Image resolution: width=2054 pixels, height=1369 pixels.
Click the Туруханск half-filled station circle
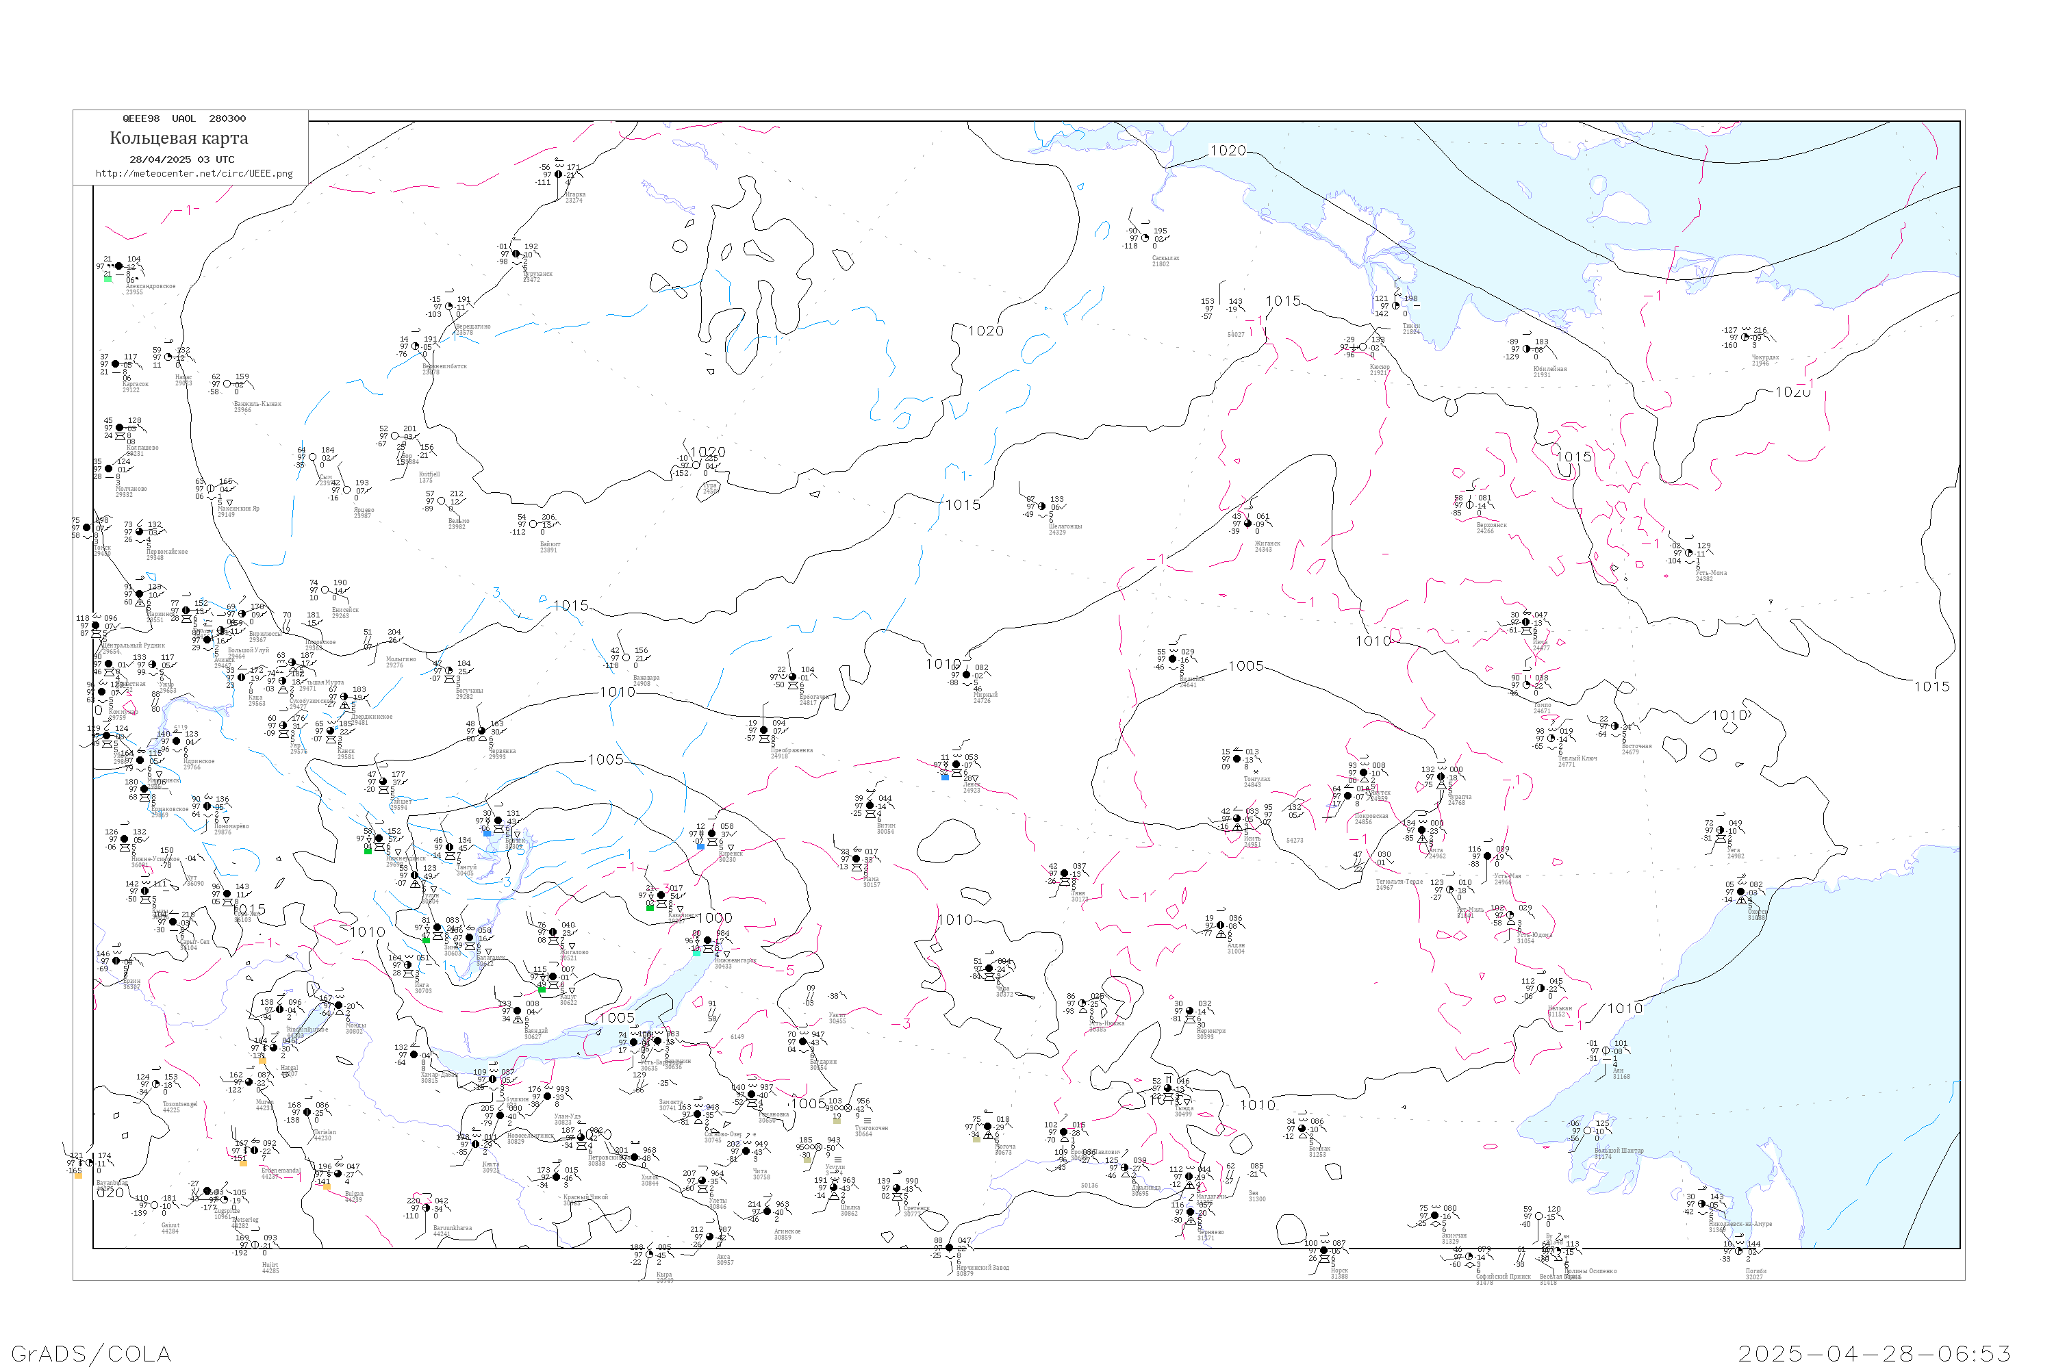coord(516,254)
